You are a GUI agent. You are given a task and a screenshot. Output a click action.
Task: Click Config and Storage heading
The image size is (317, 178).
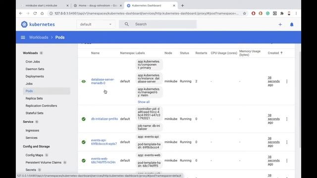point(36,146)
